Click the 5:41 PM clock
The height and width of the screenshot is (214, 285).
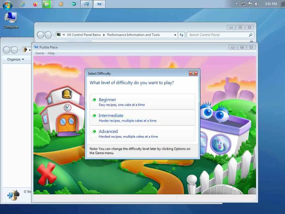pyautogui.click(x=271, y=4)
